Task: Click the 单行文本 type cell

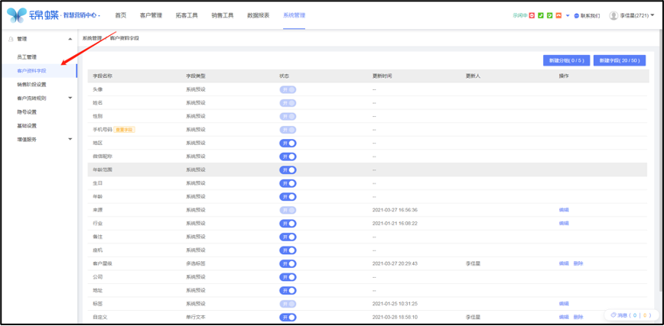Action: coord(196,317)
